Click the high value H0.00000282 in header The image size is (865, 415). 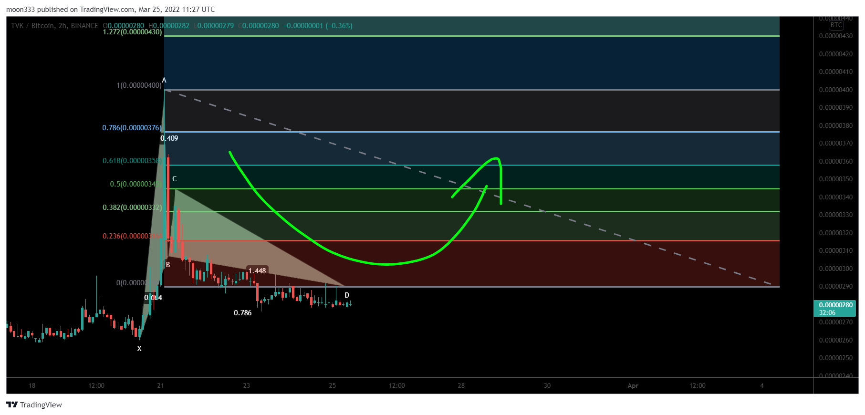click(x=169, y=26)
